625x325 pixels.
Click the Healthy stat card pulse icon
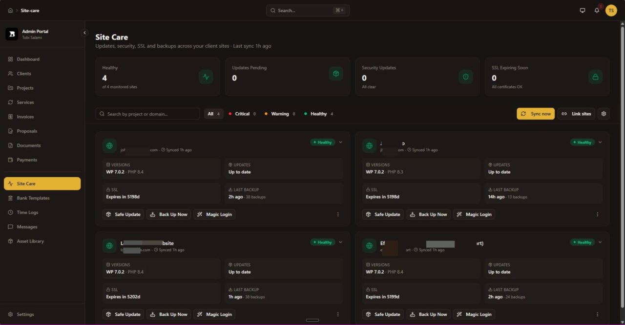point(206,77)
